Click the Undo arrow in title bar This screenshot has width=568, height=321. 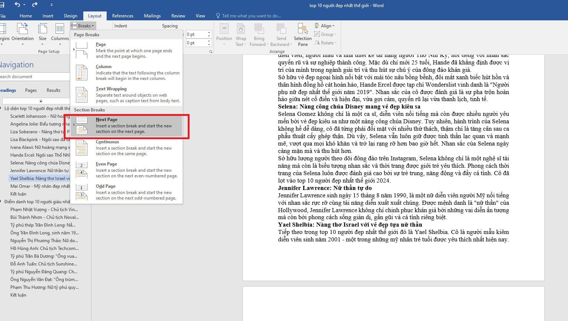pyautogui.click(x=17, y=5)
